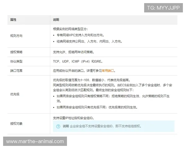Image resolution: width=186 pixels, height=149 pixels.
Task: Click the 授权对象 row label
Action: coord(16,124)
